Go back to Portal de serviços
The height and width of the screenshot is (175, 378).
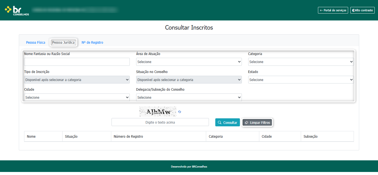point(333,10)
